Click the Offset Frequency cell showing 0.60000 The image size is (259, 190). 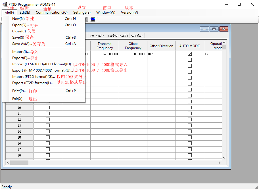coord(133,54)
